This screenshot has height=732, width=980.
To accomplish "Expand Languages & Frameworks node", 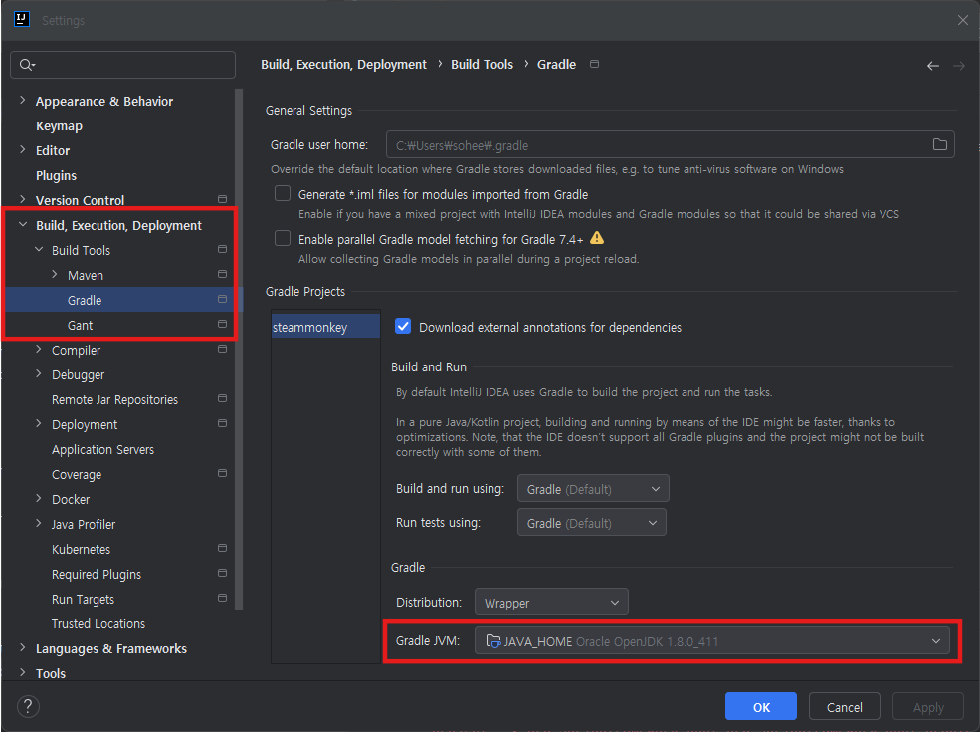I will pyautogui.click(x=23, y=647).
